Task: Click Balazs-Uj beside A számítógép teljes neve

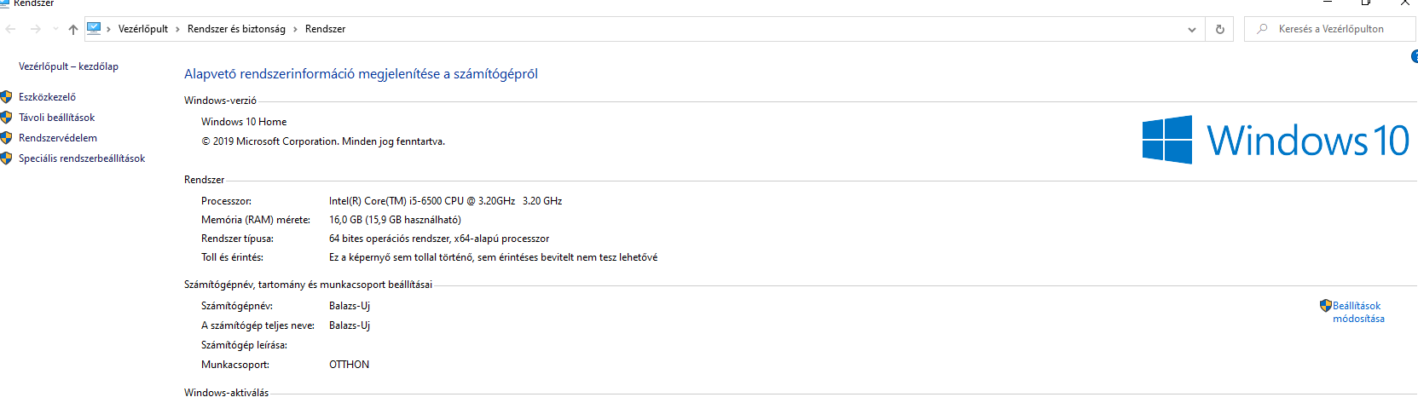Action: click(x=350, y=325)
